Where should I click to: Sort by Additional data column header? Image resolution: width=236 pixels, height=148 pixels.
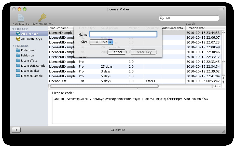(x=173, y=28)
